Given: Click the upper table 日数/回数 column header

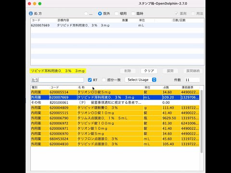Looking at the screenshot, I should (187, 20).
